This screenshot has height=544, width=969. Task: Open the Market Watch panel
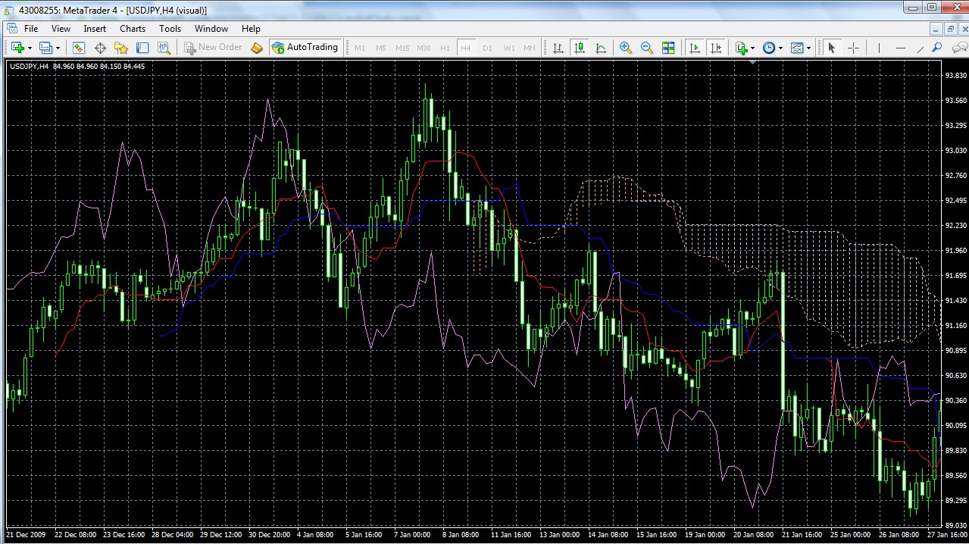(78, 47)
